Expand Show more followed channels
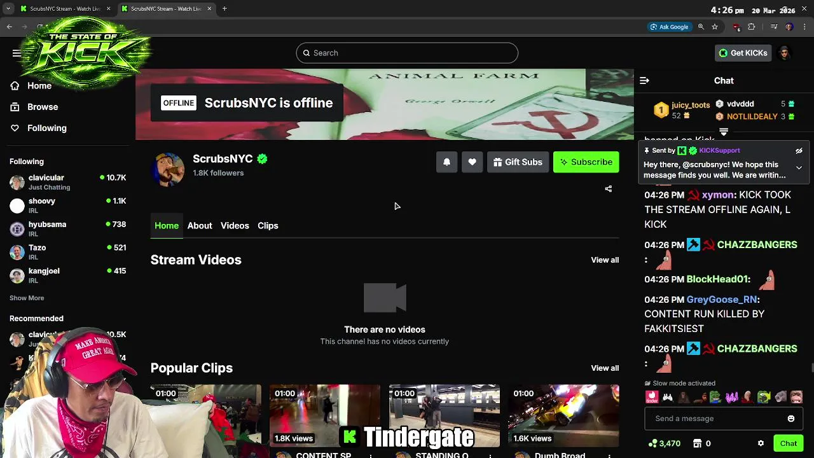 tap(27, 298)
